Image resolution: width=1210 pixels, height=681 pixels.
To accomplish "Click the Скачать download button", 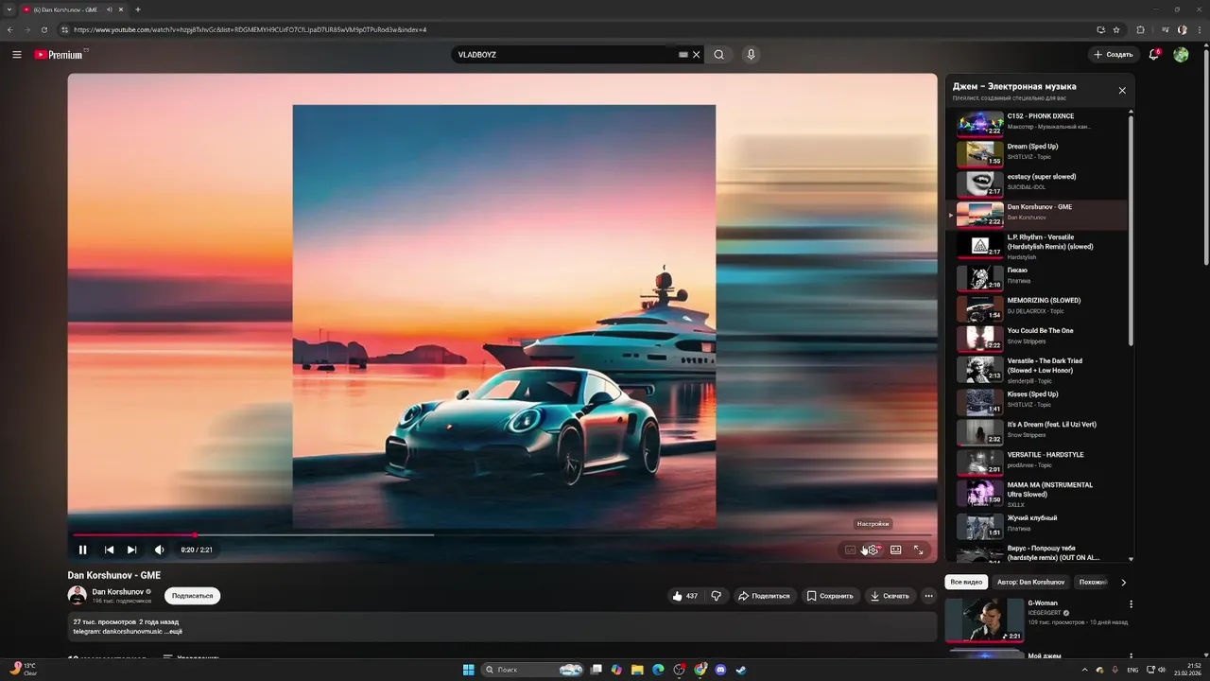I will 890,596.
